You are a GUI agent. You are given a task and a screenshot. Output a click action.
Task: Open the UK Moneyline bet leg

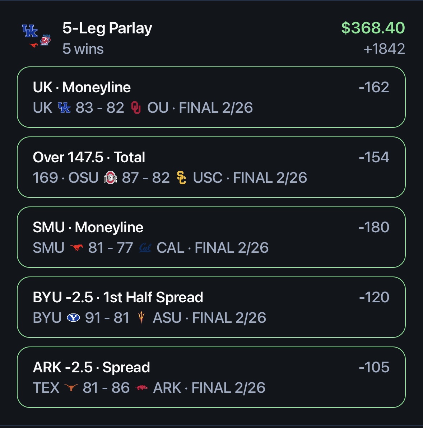click(211, 97)
